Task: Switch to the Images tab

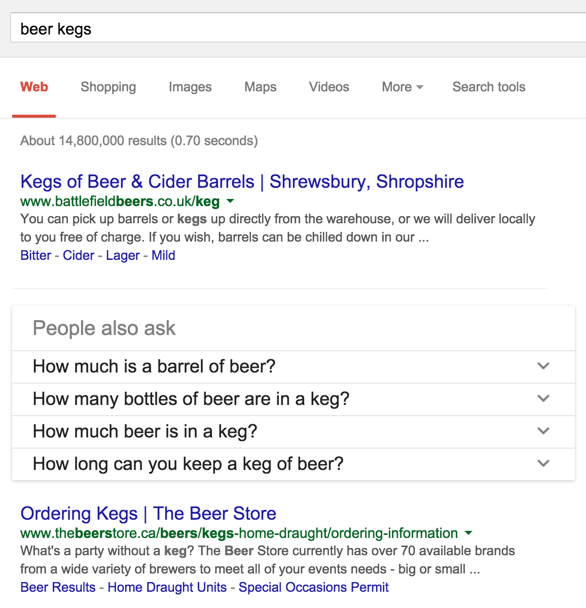Action: click(190, 87)
